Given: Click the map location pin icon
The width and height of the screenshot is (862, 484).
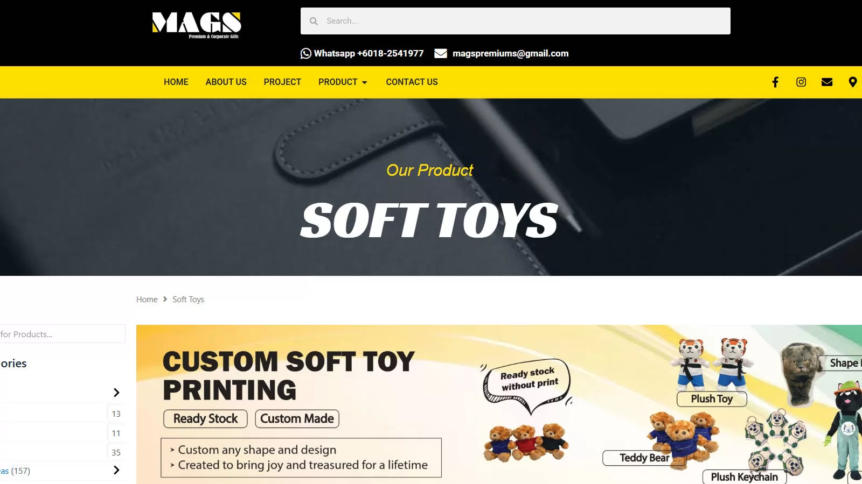Looking at the screenshot, I should 853,82.
